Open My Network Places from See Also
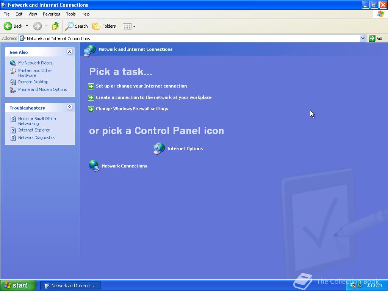 click(35, 63)
